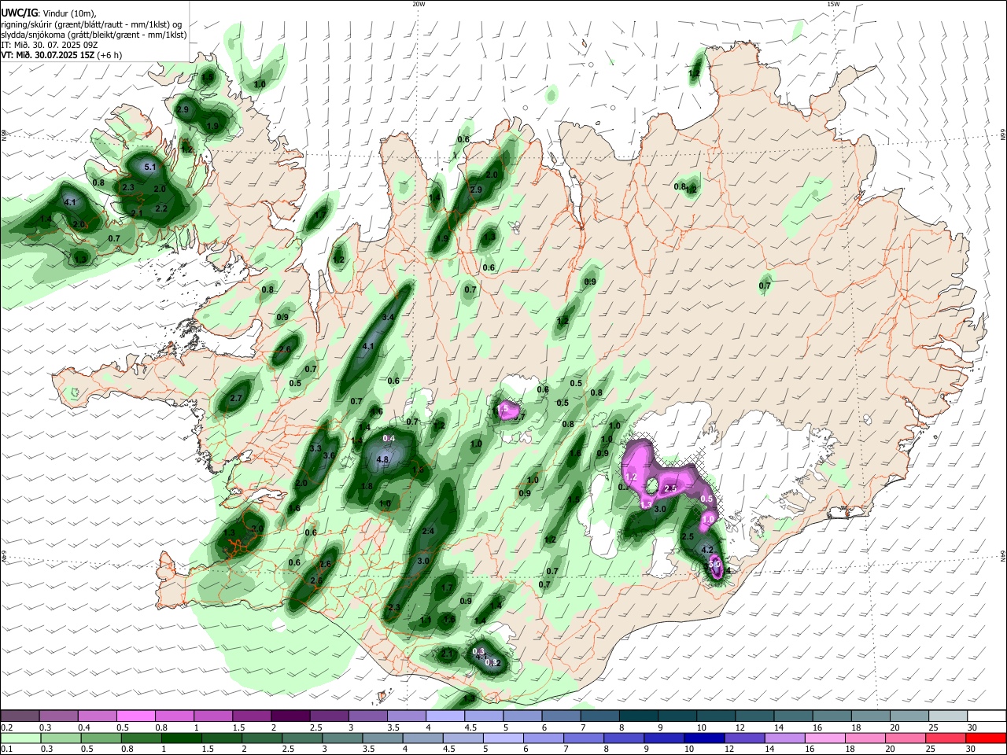Pick the darkest purple snow swatch at 2

click(x=290, y=716)
